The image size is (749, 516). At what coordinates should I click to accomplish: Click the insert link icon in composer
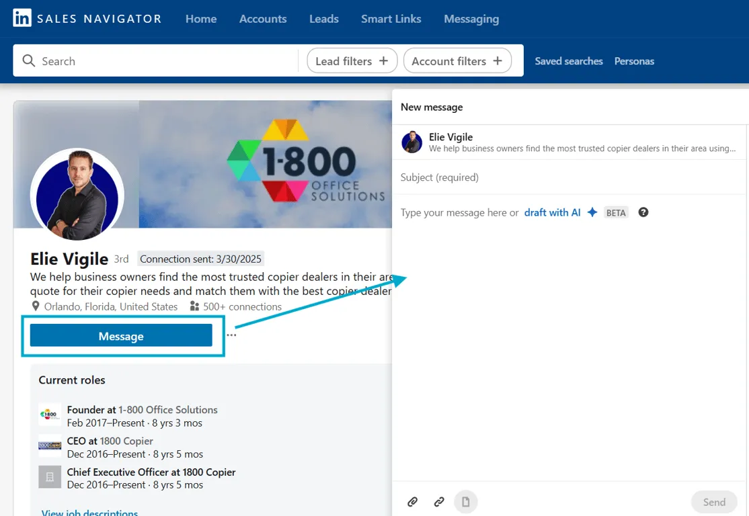click(438, 501)
